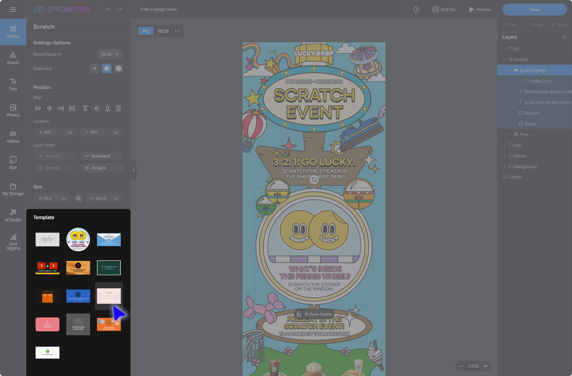Image resolution: width=572 pixels, height=376 pixels.
Task: Align left using the align icon
Action: coord(38,108)
